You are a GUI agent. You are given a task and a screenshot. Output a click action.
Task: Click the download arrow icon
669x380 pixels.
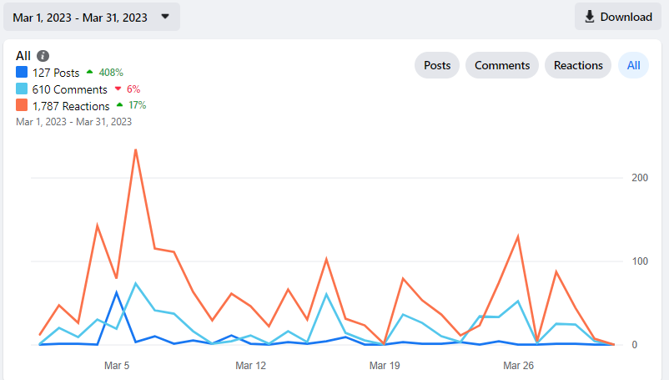point(589,17)
